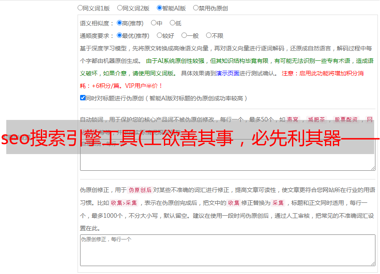The image size is (380, 274).
Task: Set 通顺度要求 to 最优(推荐)
Action: click(x=119, y=35)
